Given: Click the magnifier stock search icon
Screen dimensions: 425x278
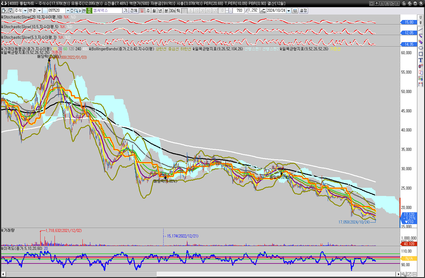Looking at the screenshot, I should tap(76, 11).
